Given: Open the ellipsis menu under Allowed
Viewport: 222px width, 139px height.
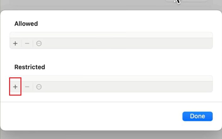Looking at the screenshot, I should [39, 43].
